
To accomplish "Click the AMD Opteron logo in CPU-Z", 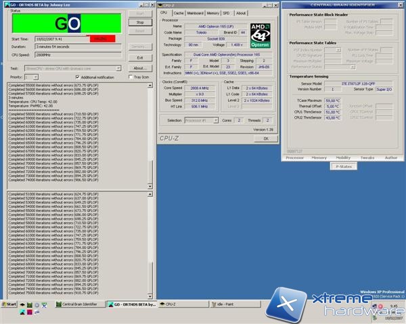I will (x=261, y=35).
